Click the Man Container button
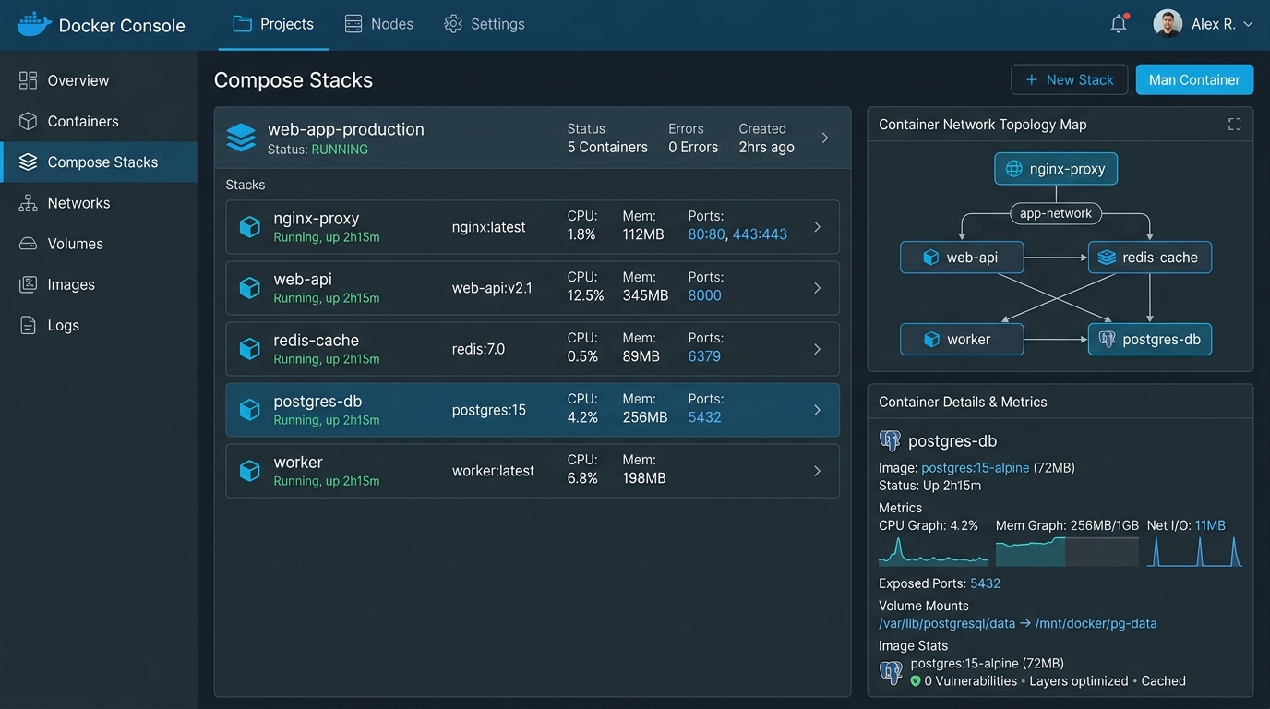 coord(1194,79)
